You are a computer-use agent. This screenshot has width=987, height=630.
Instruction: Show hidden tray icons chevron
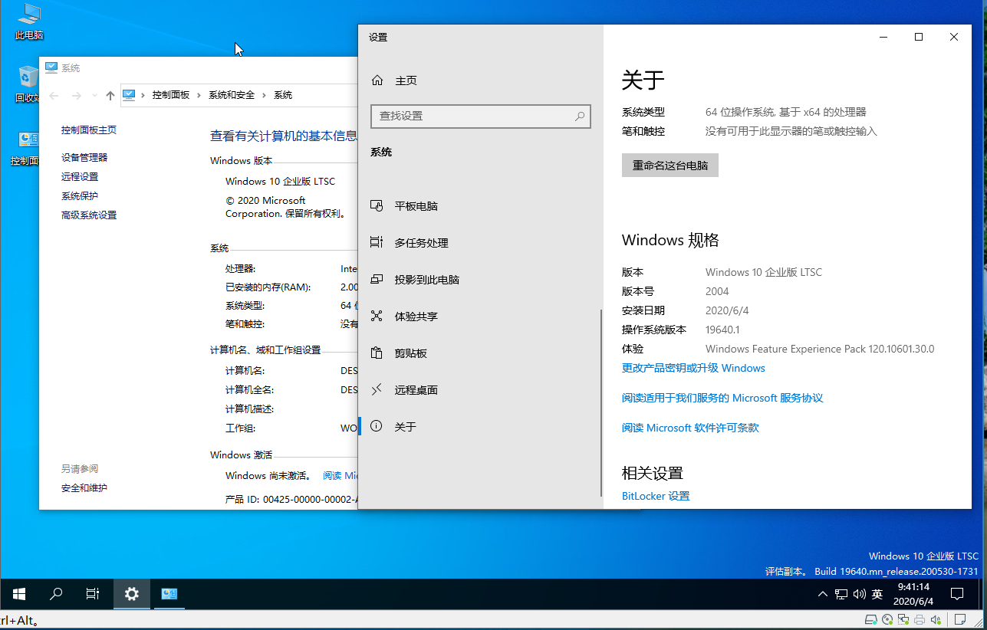tap(823, 594)
